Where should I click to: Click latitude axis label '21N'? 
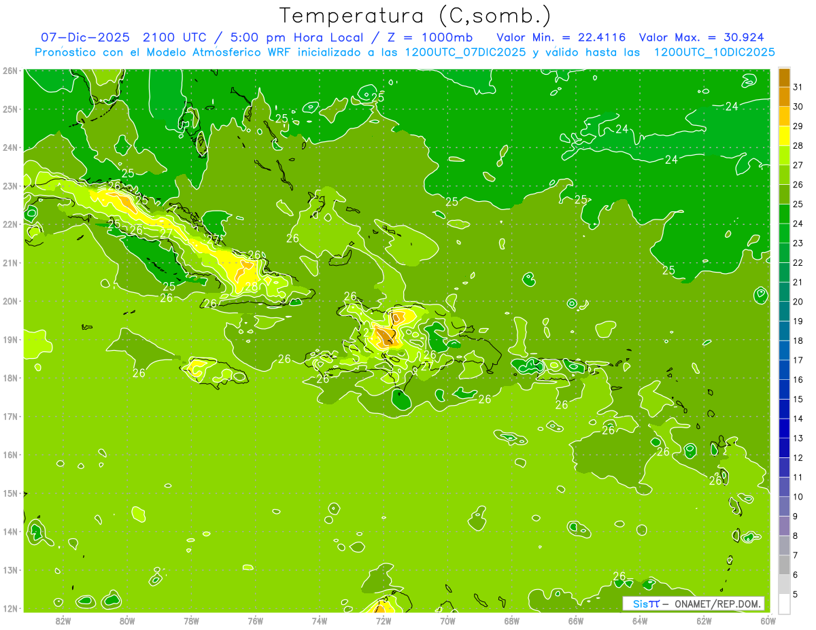click(10, 262)
